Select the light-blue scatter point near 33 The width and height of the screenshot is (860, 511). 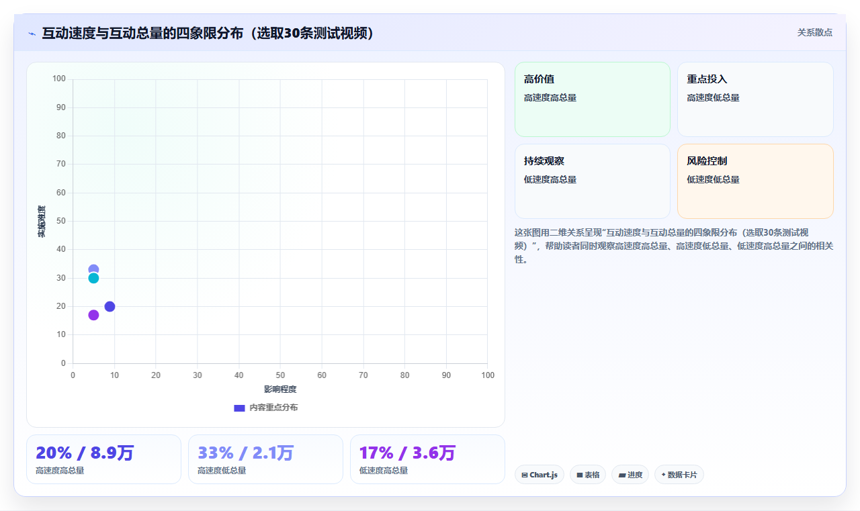coord(93,270)
